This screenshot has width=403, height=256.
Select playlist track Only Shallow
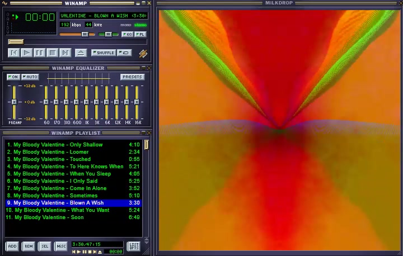[73, 145]
